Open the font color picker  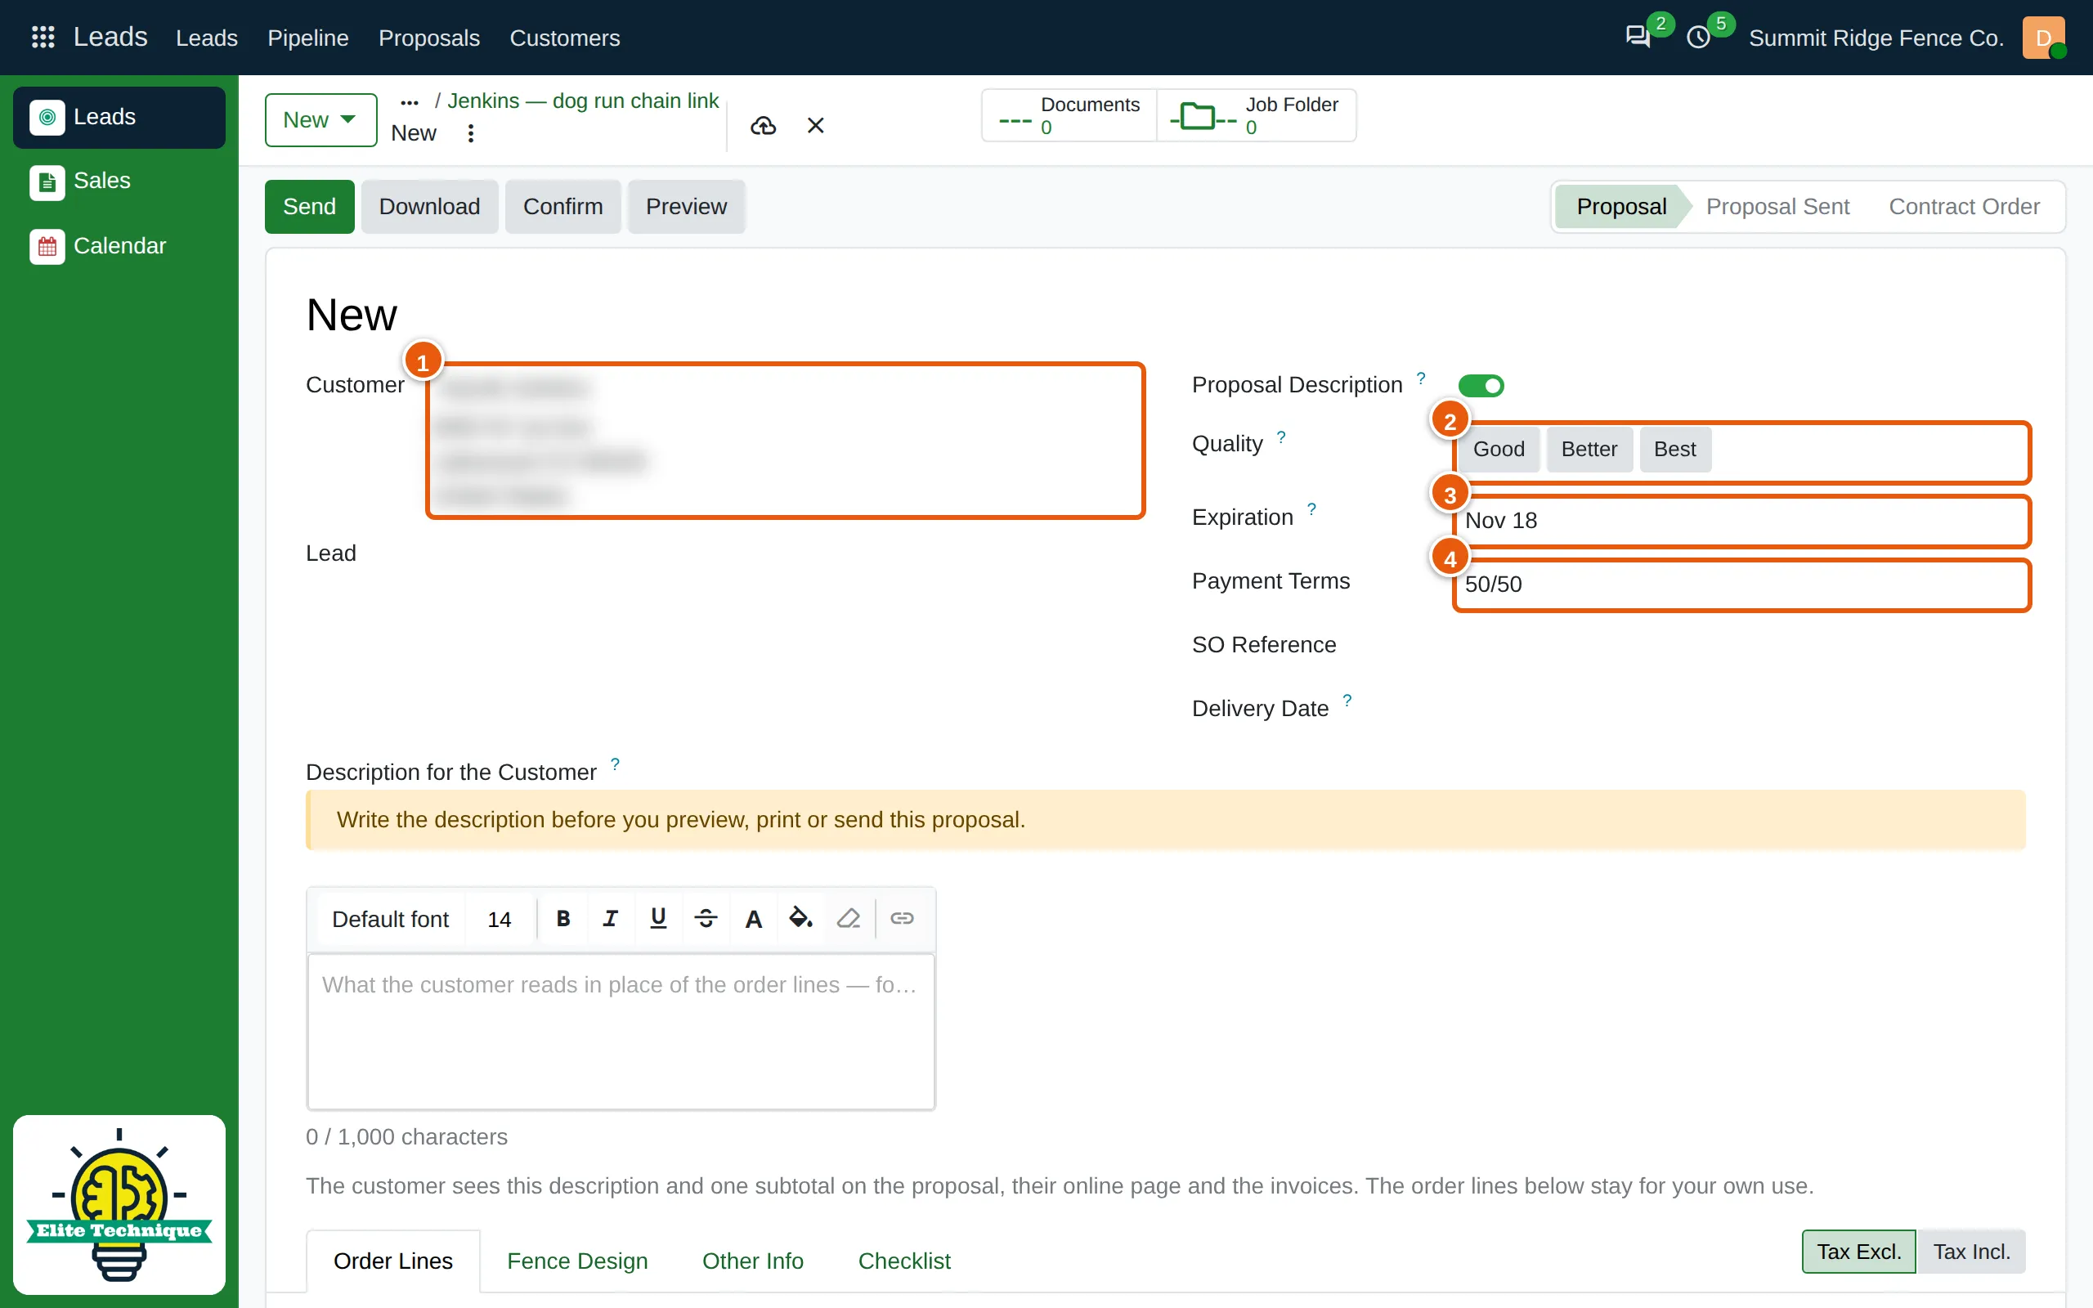pyautogui.click(x=753, y=919)
